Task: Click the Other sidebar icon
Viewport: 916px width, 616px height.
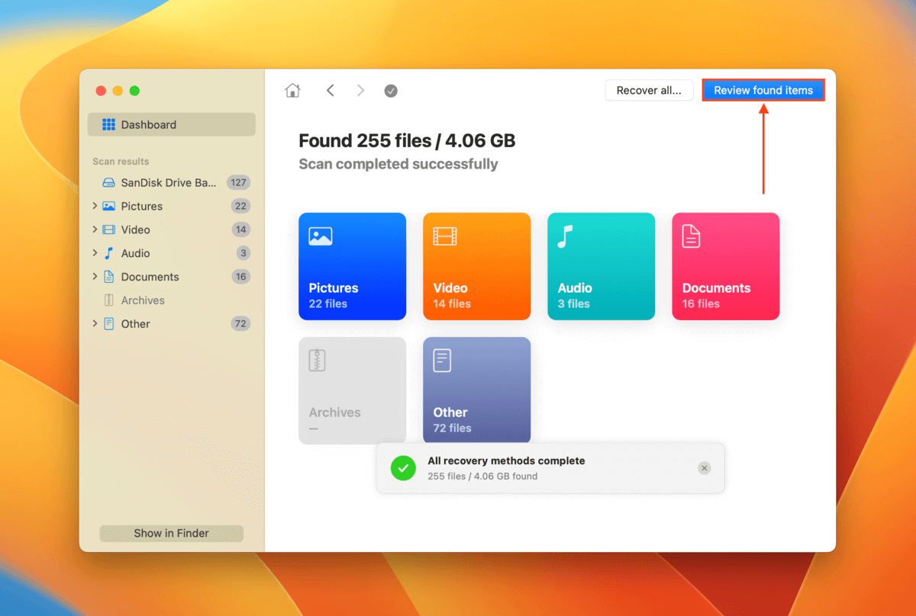Action: click(x=109, y=324)
